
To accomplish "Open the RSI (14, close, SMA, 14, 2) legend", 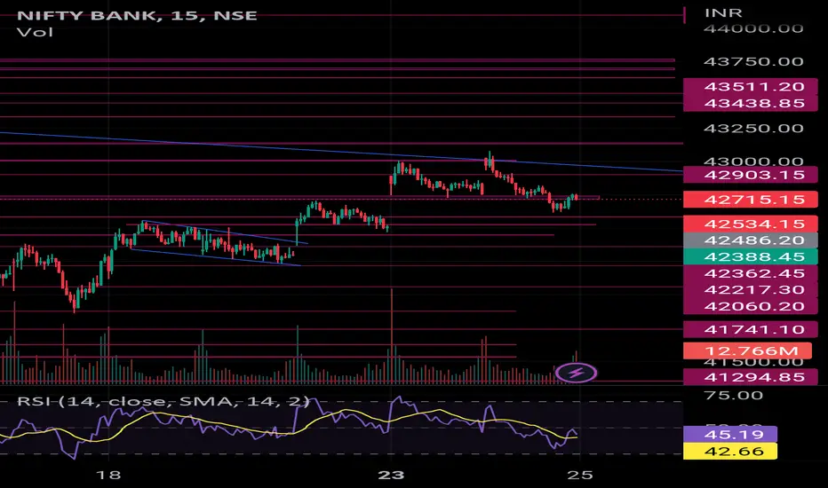I will (x=163, y=401).
